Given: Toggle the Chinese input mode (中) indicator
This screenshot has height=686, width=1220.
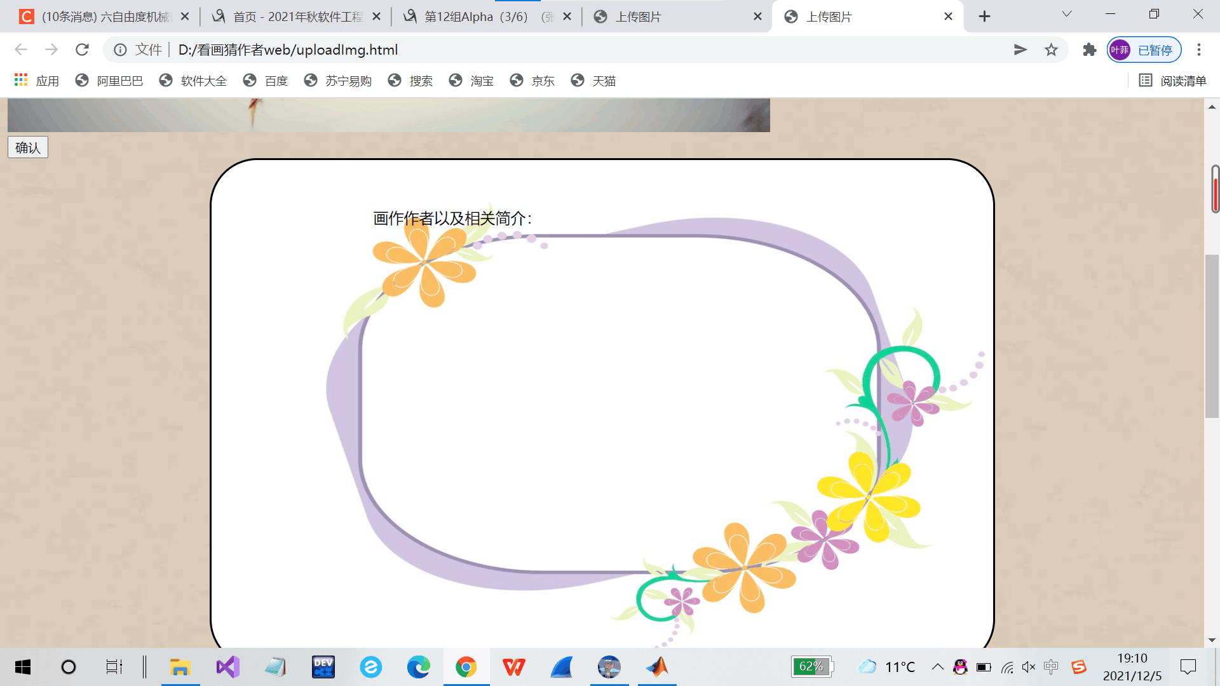Looking at the screenshot, I should tap(1051, 667).
